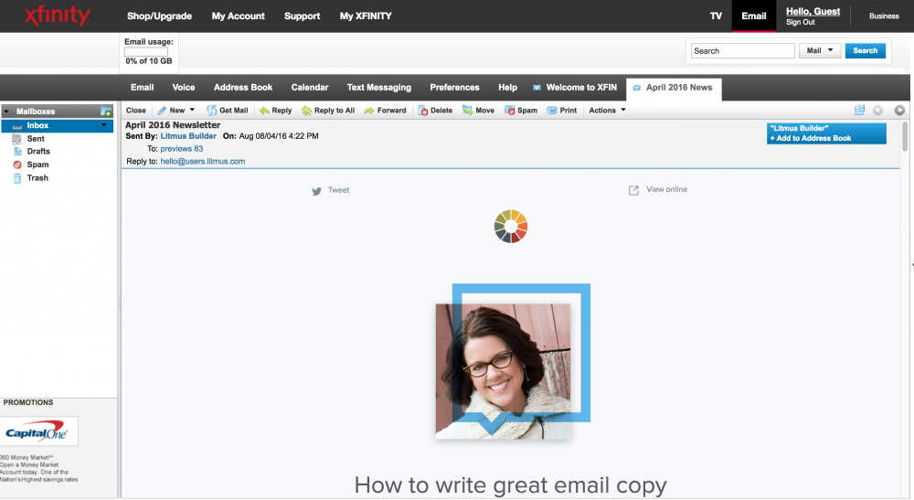Screen dimensions: 914x500
Task: Click into the Search input field
Action: pos(742,51)
